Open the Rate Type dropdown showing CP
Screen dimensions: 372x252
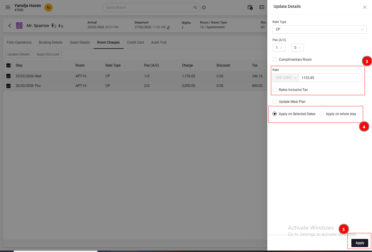tap(319, 29)
